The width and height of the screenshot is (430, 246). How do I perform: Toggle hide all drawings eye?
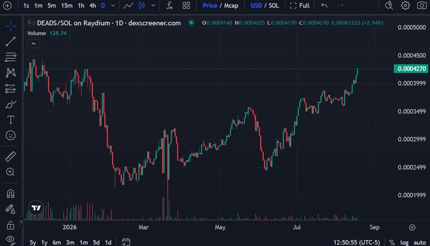pyautogui.click(x=11, y=240)
